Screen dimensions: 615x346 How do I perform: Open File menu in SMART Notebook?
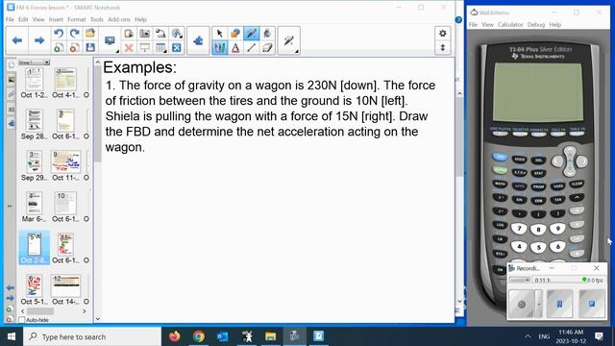(10, 19)
